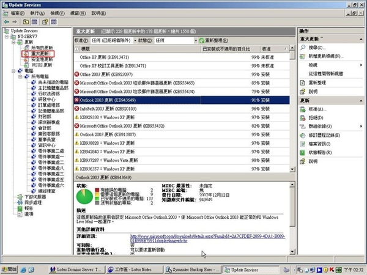
Task: Select 安全性更新 in the tree
Action: pos(42,59)
